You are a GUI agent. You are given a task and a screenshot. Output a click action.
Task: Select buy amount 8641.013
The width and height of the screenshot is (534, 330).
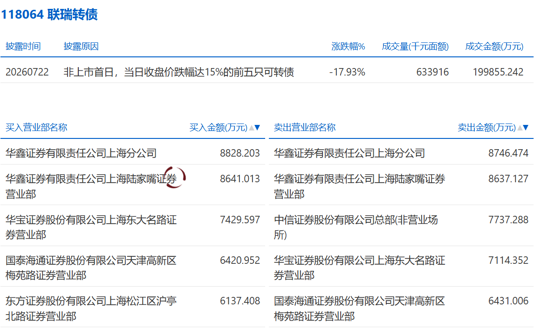point(240,179)
